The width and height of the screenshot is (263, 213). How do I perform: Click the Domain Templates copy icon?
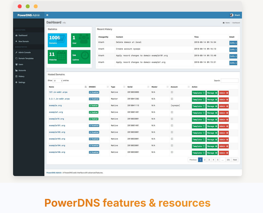pos(17,59)
